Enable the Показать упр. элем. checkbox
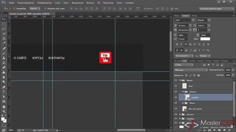Image resolution: width=236 pixels, height=132 pixels. [45, 9]
